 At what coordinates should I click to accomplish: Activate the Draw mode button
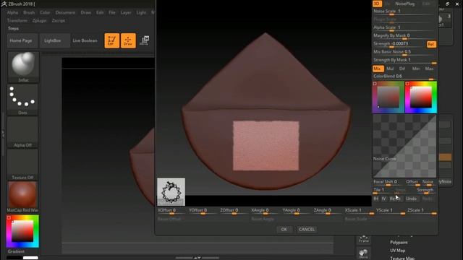pyautogui.click(x=128, y=40)
